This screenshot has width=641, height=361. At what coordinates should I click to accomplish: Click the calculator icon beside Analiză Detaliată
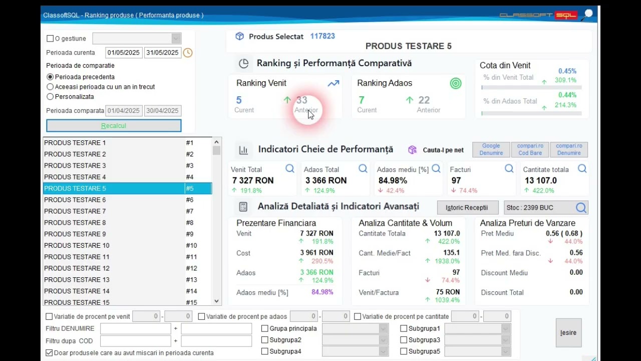coord(243,207)
